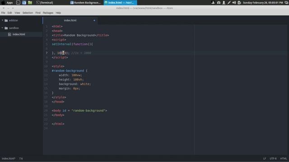Select the index.html Atom taskbar entry

pyautogui.click(x=121, y=3)
